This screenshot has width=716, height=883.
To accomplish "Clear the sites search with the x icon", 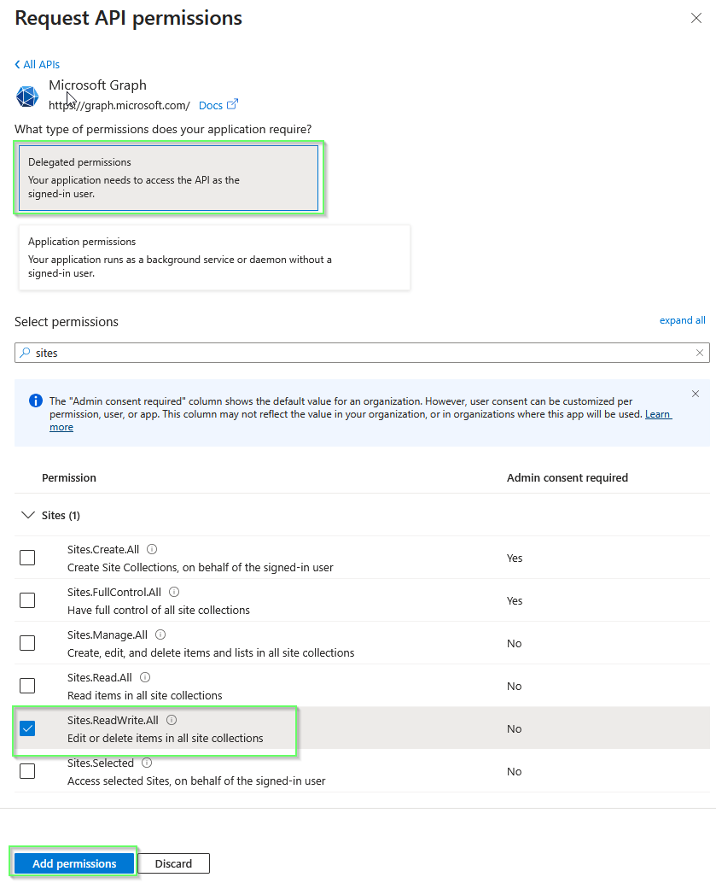I will point(700,353).
